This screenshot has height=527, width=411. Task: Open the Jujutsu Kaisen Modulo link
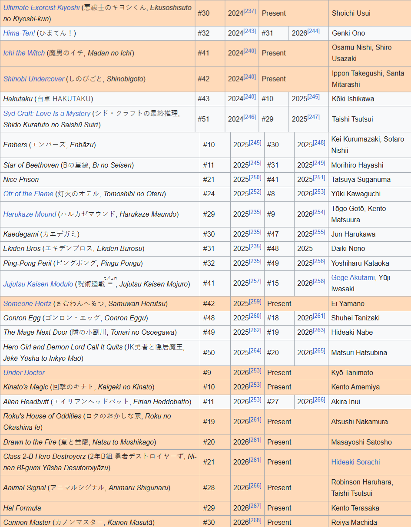click(x=38, y=284)
